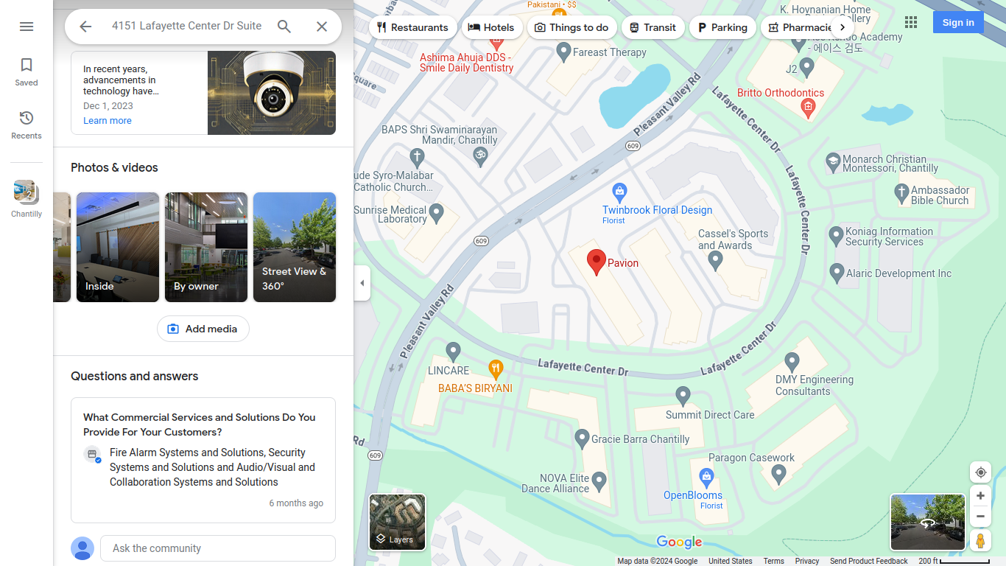Click the J2 map pin
1006x566 pixels.
pos(807,68)
